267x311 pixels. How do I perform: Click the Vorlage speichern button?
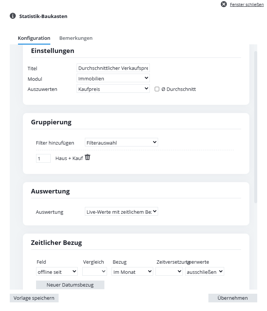pyautogui.click(x=34, y=298)
